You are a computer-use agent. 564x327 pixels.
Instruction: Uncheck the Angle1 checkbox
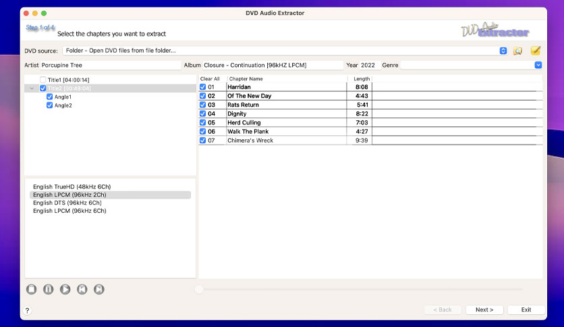[x=50, y=97]
